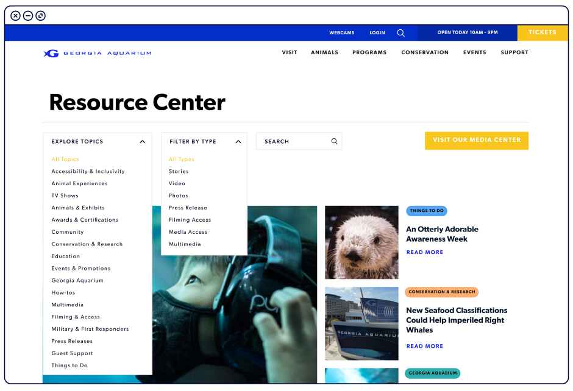573x391 pixels.
Task: Select Multimedia in Explore Topics list
Action: click(68, 305)
